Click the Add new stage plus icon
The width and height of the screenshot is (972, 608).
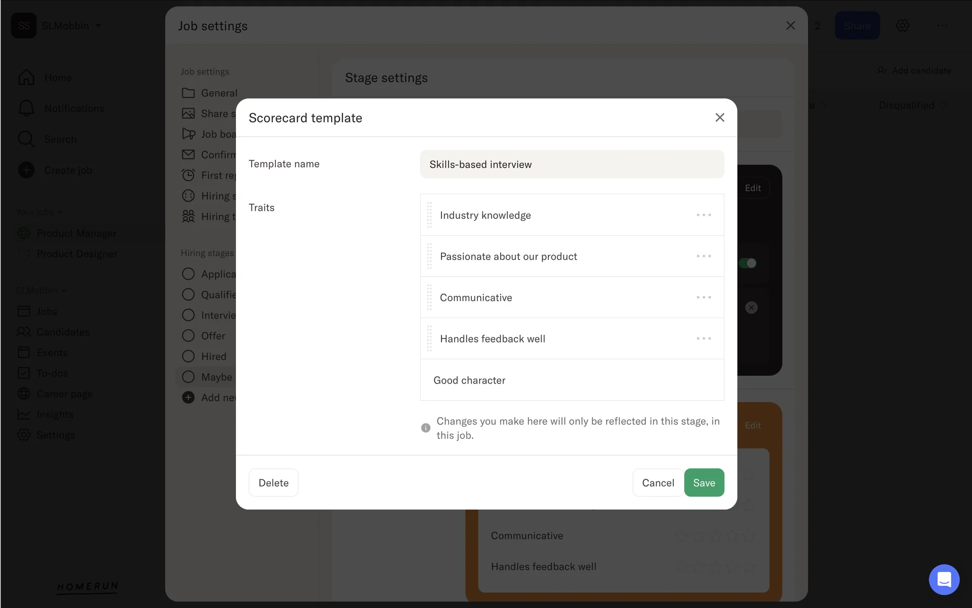click(x=188, y=398)
